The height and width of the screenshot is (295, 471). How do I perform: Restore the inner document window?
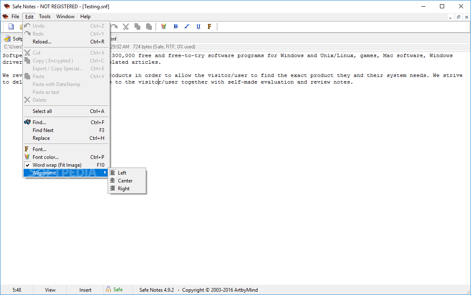click(459, 17)
